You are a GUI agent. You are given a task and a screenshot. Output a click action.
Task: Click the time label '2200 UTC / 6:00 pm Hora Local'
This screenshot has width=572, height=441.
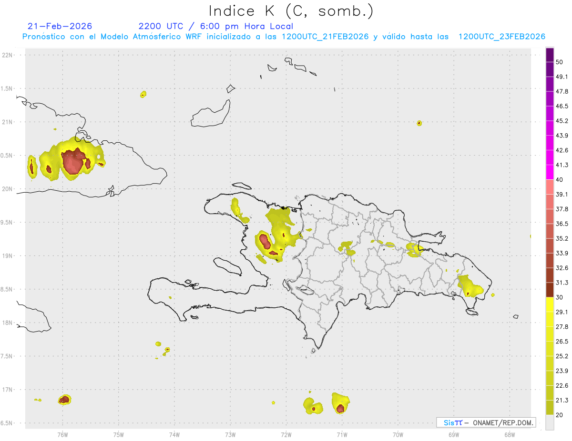[216, 26]
